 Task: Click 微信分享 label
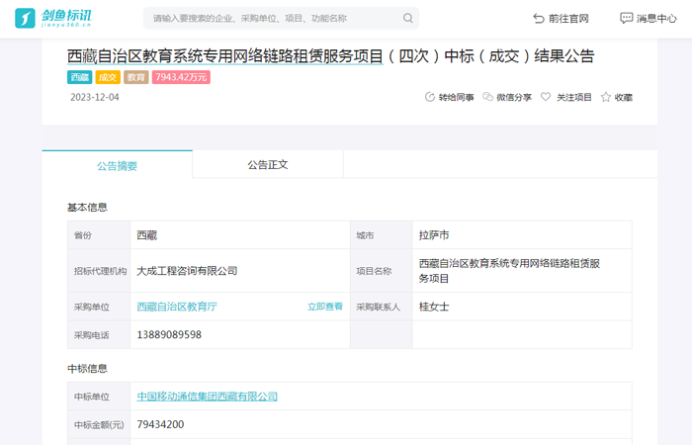pos(514,97)
